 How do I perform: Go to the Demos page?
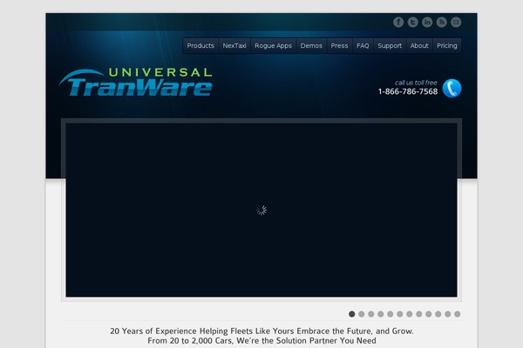click(311, 45)
